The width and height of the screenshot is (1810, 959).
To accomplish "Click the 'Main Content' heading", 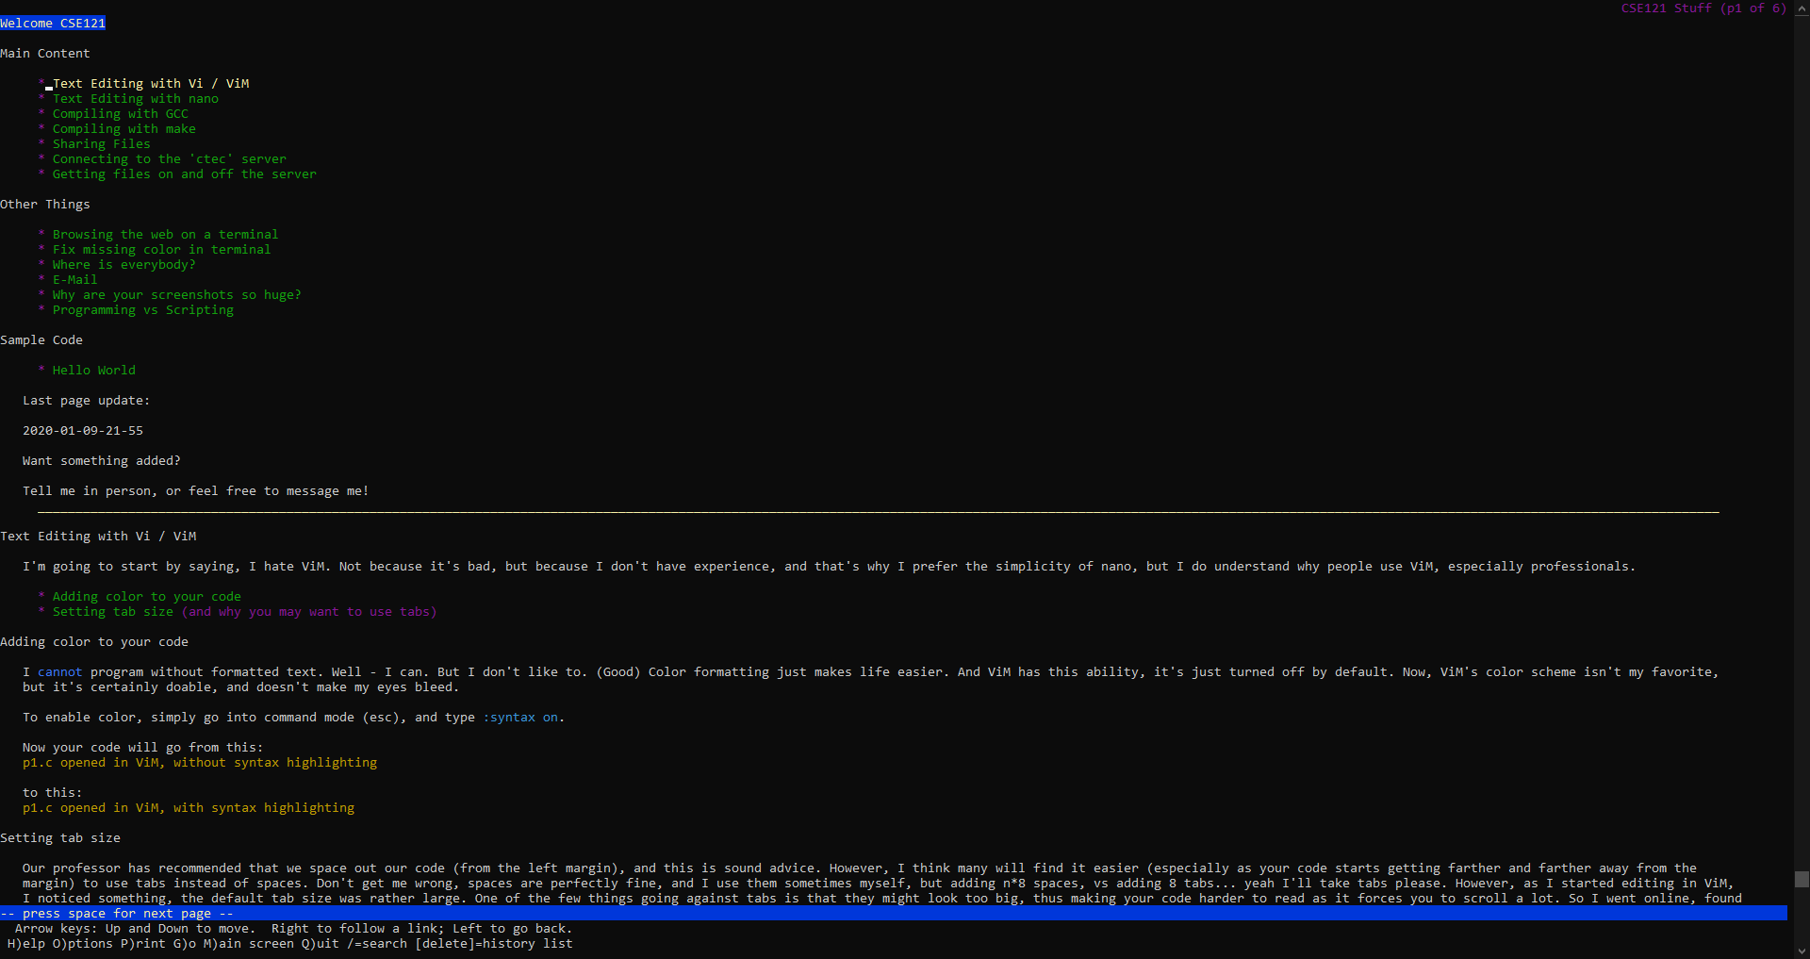I will 45,54.
